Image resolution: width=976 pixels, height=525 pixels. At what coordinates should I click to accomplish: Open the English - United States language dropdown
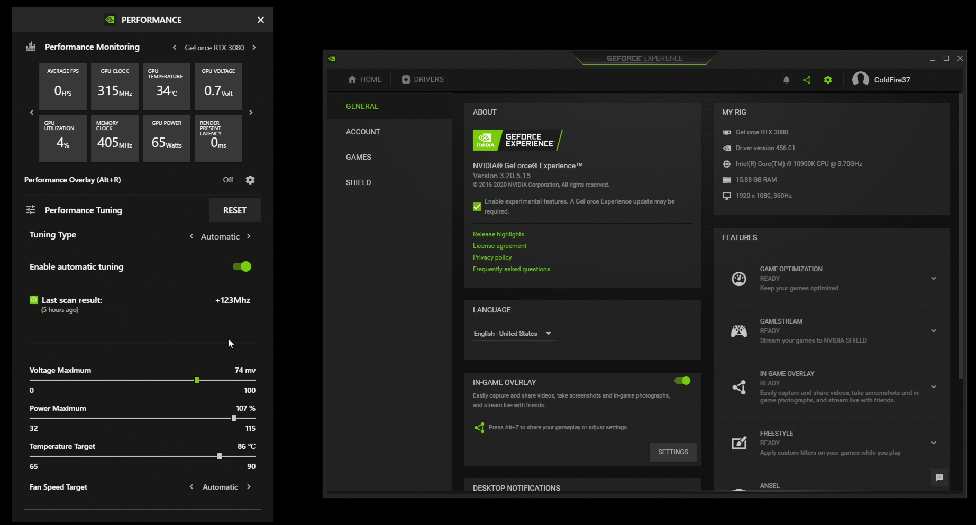[513, 334]
